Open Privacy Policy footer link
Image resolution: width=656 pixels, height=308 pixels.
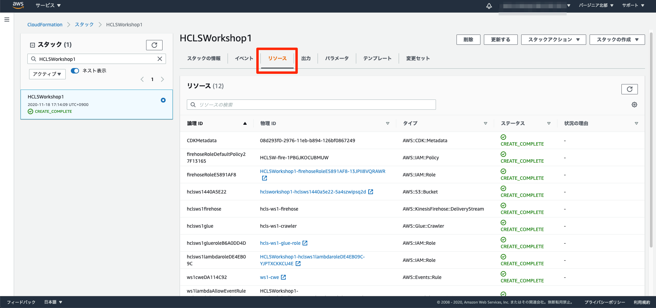click(605, 302)
